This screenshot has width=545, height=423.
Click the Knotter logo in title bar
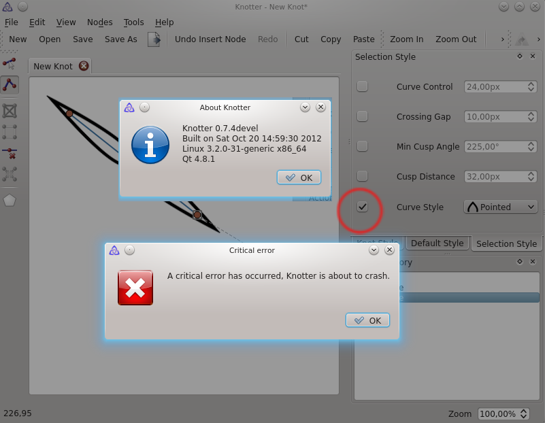[7, 7]
